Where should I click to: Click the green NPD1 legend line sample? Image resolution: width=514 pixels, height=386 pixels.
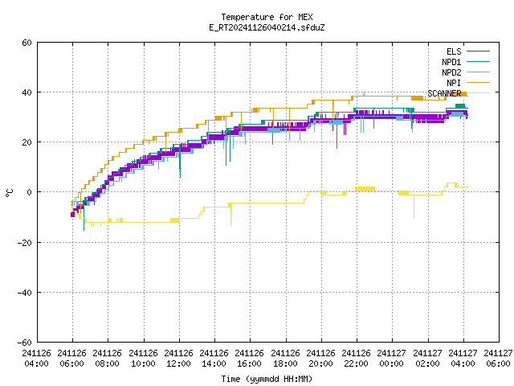[479, 61]
